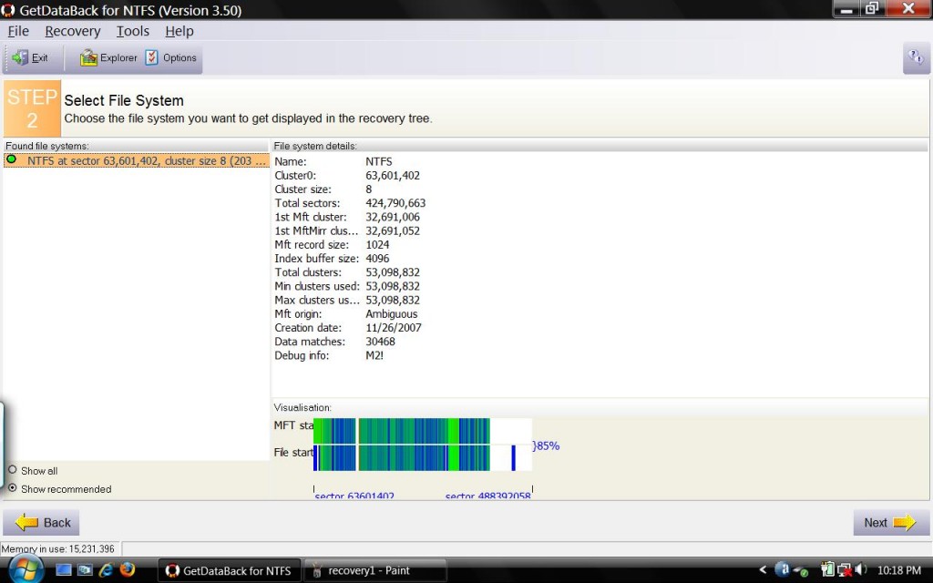
Task: Open the Tools menu
Action: (x=133, y=31)
